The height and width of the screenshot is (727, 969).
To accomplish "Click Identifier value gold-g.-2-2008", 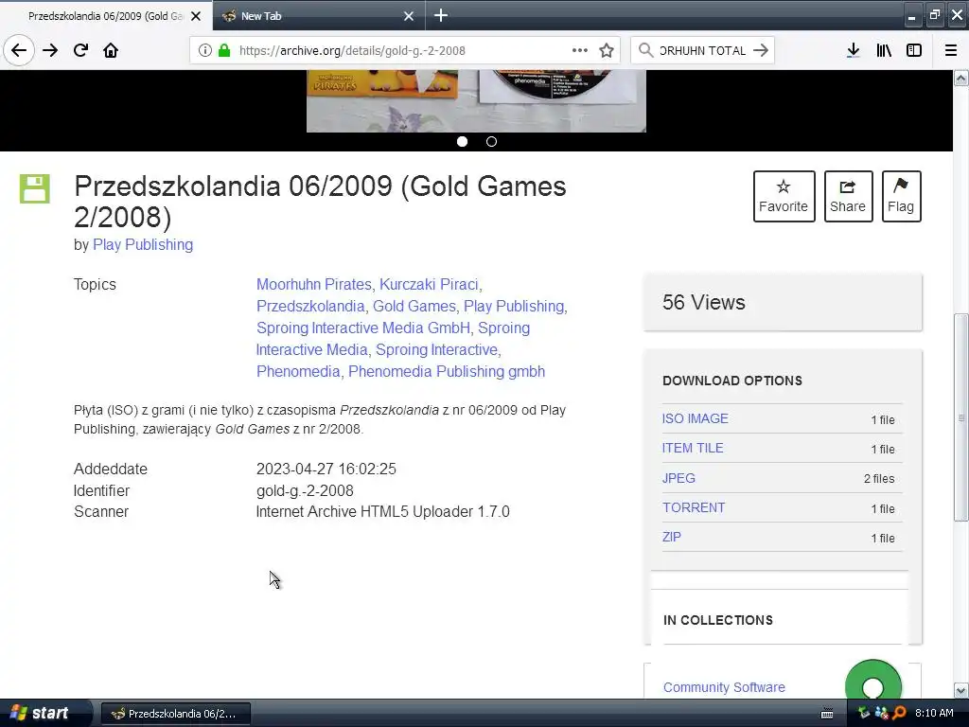I will pos(305,491).
